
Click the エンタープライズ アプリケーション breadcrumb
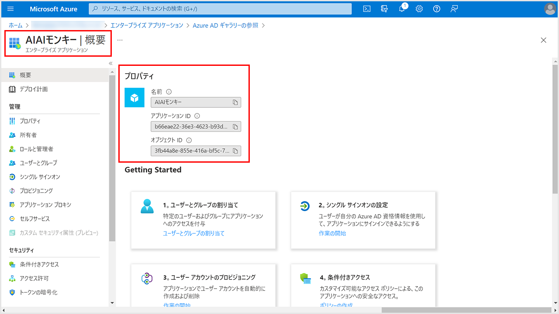(x=147, y=25)
